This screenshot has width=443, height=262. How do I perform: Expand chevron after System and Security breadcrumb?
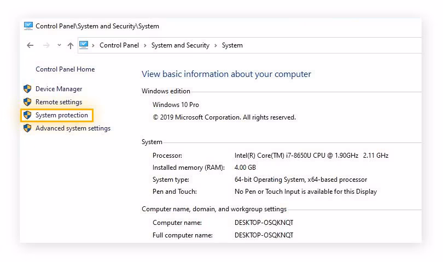[215, 45]
